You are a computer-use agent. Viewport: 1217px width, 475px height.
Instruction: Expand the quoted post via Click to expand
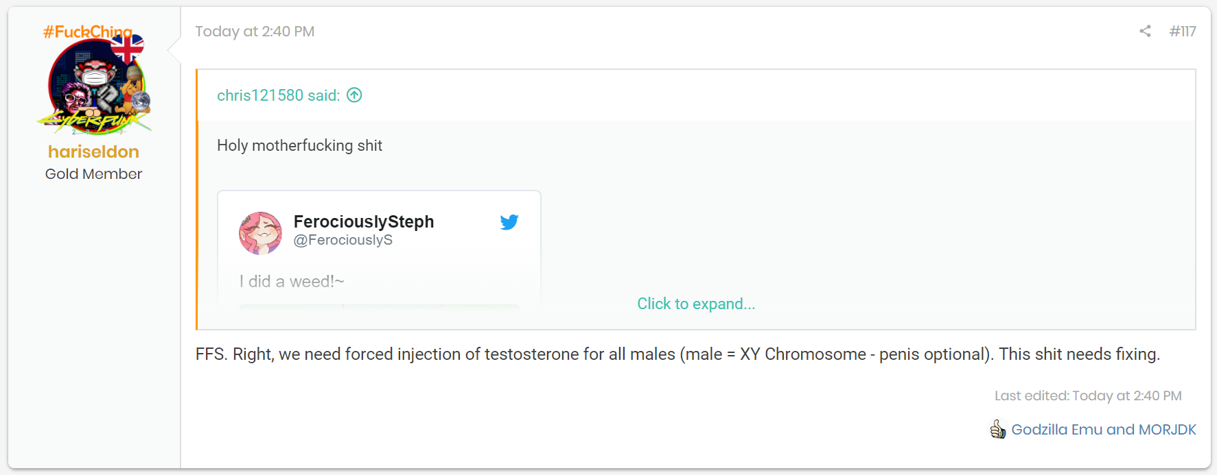click(696, 304)
